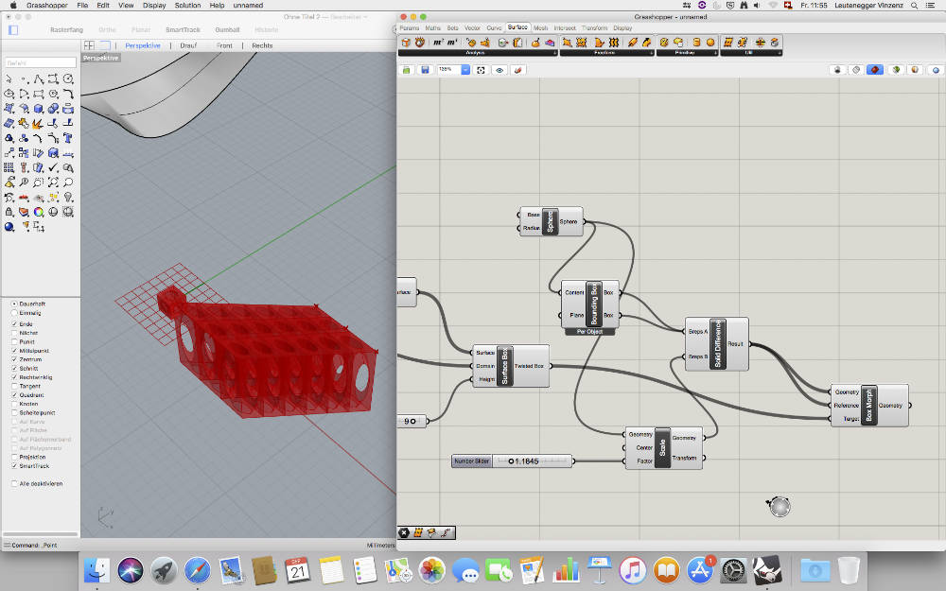Open the File menu in menu bar
The height and width of the screenshot is (591, 946).
[x=82, y=5]
